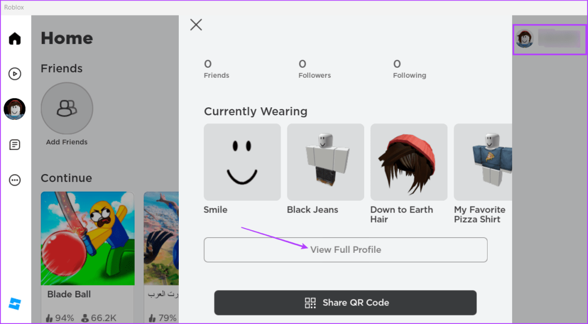Open the Blade Ball game tile
The image size is (588, 324).
coord(87,239)
